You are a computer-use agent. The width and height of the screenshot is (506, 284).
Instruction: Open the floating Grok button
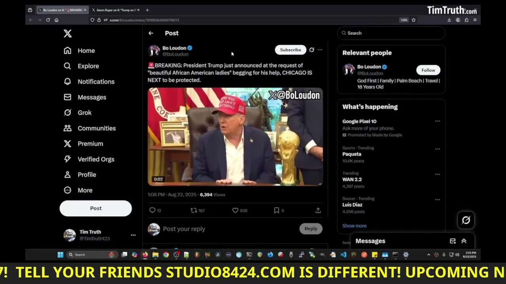click(x=466, y=220)
